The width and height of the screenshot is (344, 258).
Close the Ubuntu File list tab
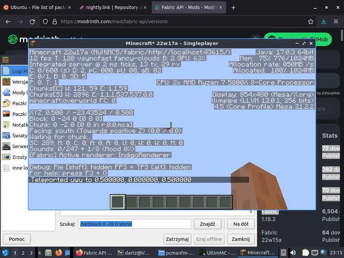[70, 7]
